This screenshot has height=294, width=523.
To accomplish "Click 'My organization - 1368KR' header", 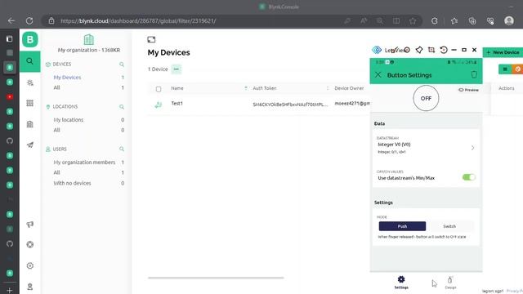I will pos(89,50).
